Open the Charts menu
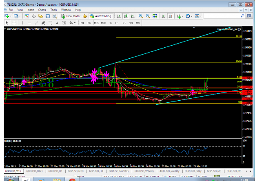This screenshot has width=255, height=181. (42, 10)
